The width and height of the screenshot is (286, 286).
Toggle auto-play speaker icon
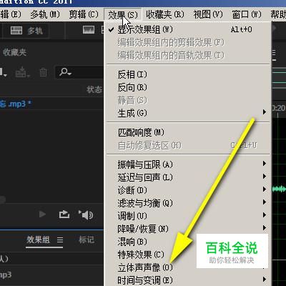click(x=86, y=214)
